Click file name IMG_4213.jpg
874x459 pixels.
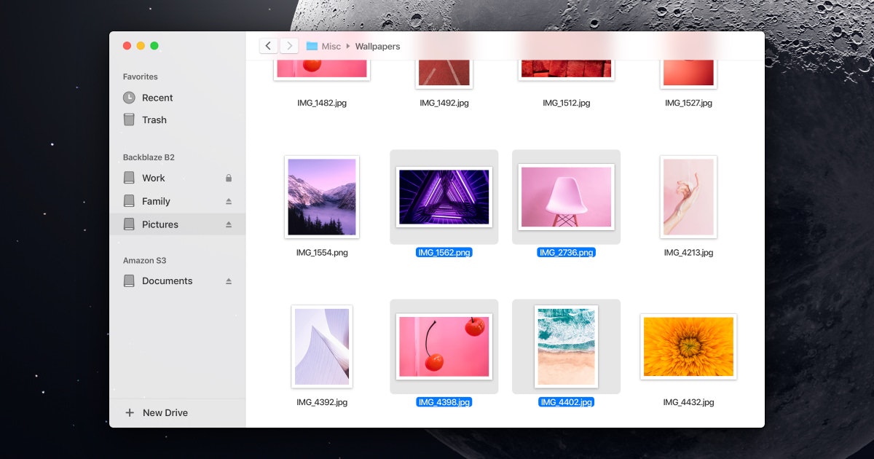688,252
